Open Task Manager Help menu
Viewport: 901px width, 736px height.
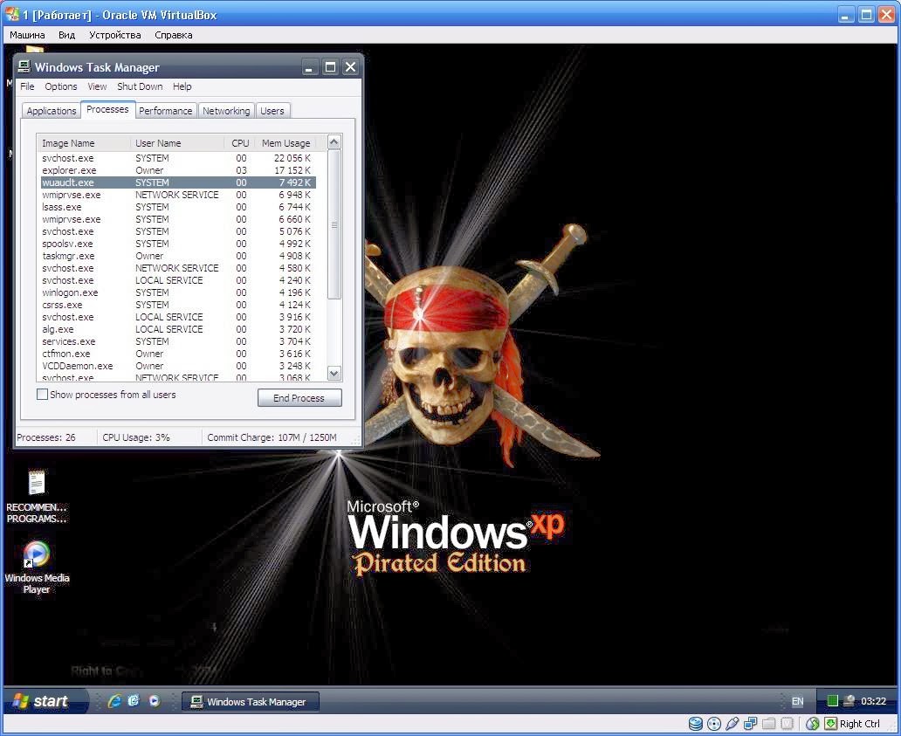[182, 86]
